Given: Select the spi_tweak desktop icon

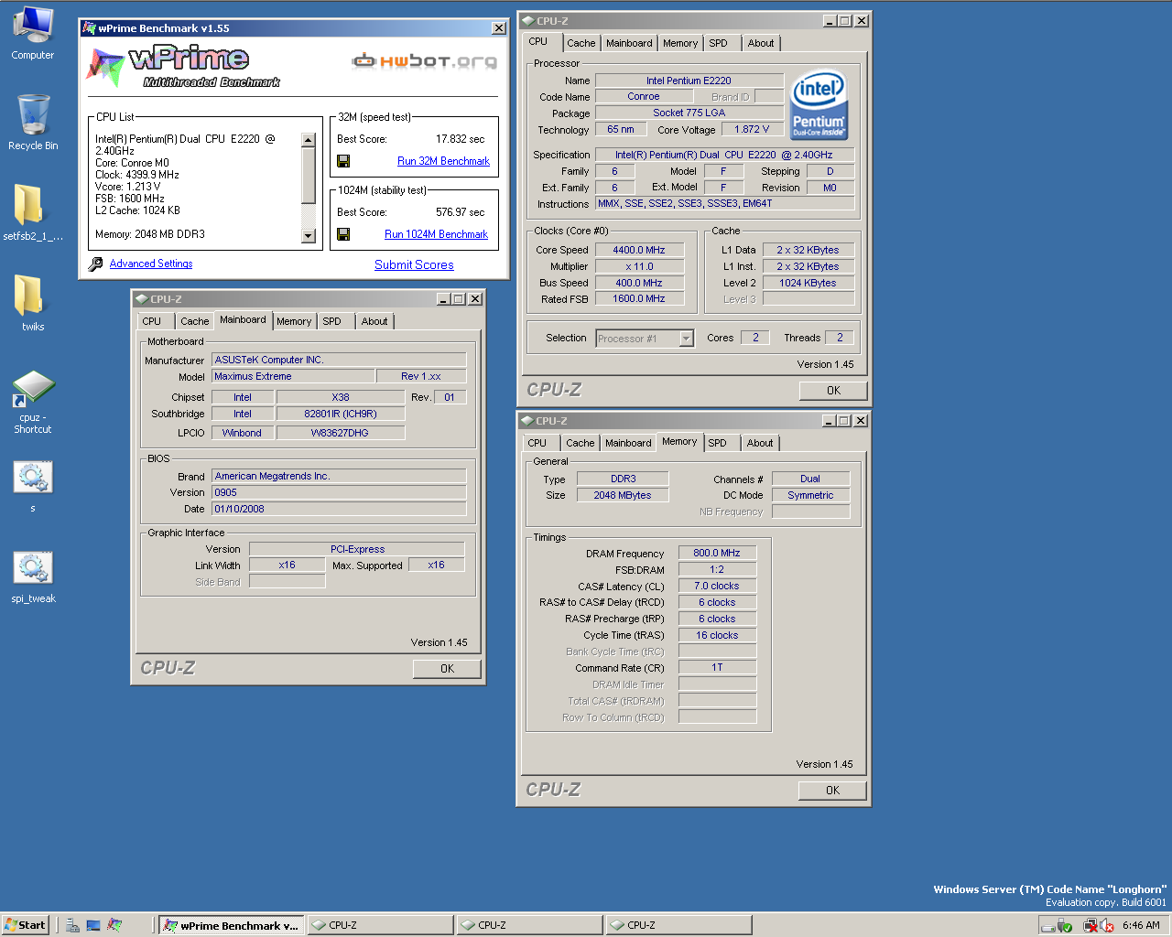Looking at the screenshot, I should click(33, 575).
